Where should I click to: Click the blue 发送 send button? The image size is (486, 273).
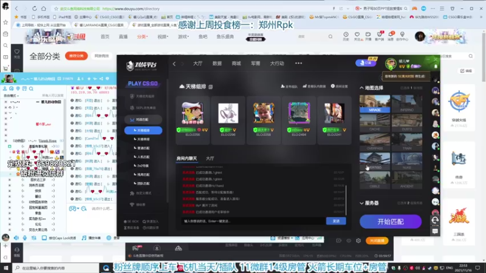pos(336,221)
